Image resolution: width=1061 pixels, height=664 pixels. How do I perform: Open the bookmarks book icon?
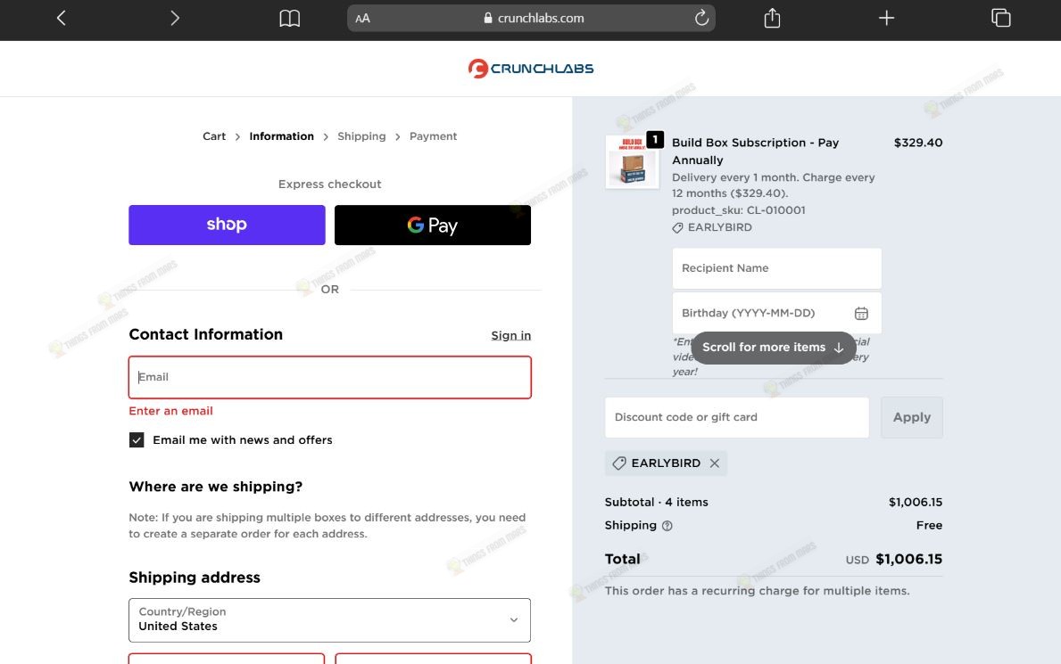coord(290,18)
